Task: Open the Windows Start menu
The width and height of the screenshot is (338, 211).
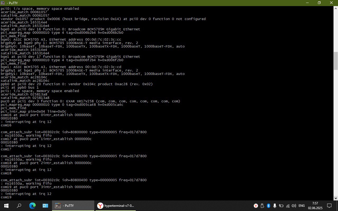Action: 6,206
